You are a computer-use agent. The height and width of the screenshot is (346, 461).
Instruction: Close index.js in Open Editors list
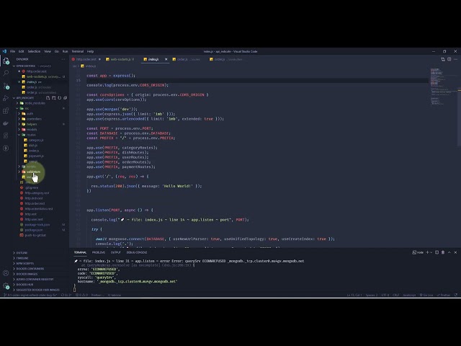19,81
